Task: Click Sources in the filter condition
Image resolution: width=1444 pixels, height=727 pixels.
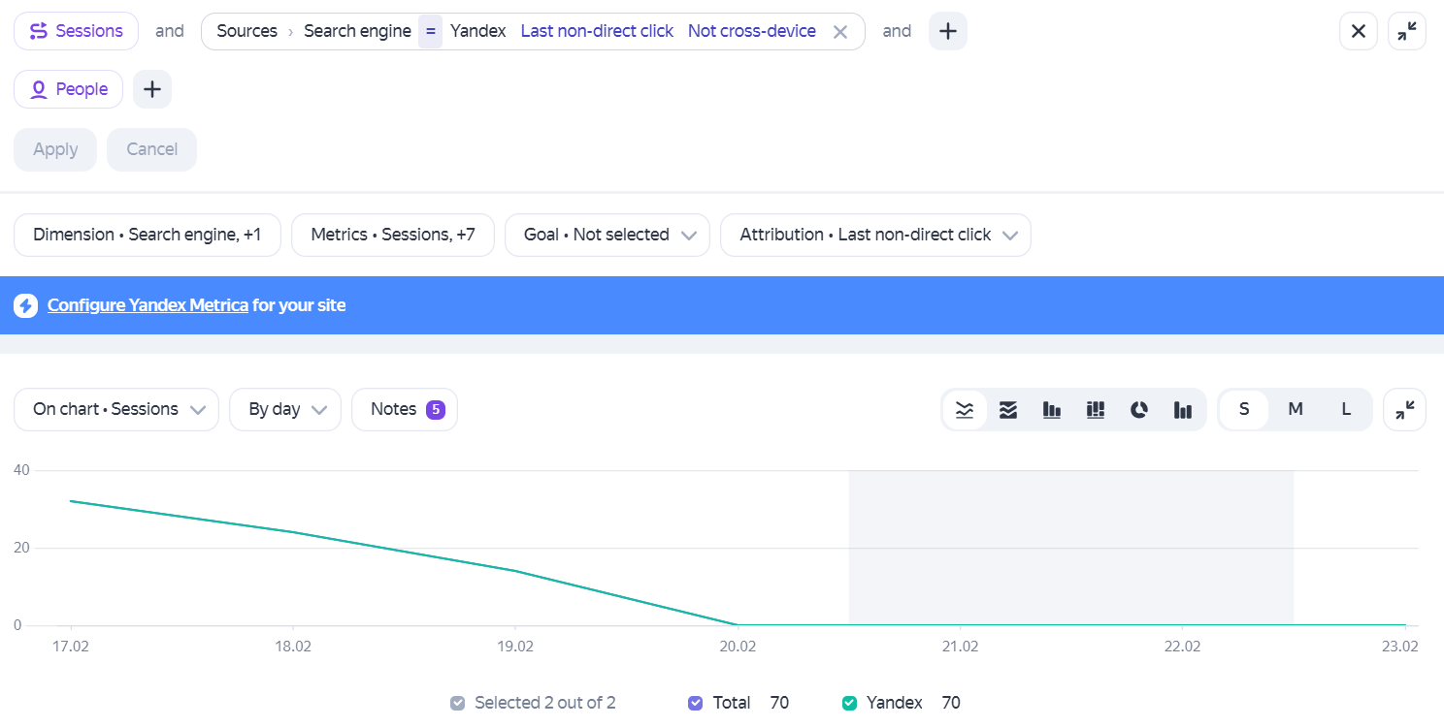Action: point(247,31)
